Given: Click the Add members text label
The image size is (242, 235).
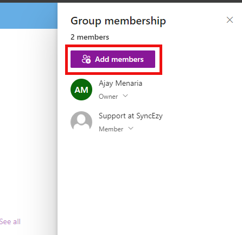Looking at the screenshot, I should tap(119, 59).
